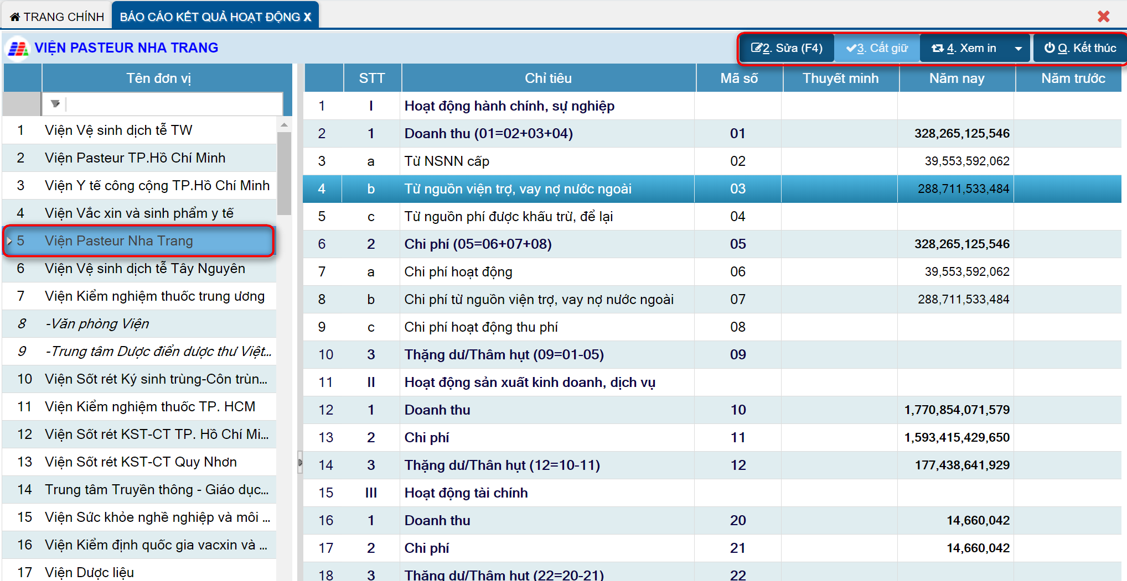Choose Viện Pasteur TP.Hồ Chí Minh in list
This screenshot has height=581, width=1127.
click(135, 158)
